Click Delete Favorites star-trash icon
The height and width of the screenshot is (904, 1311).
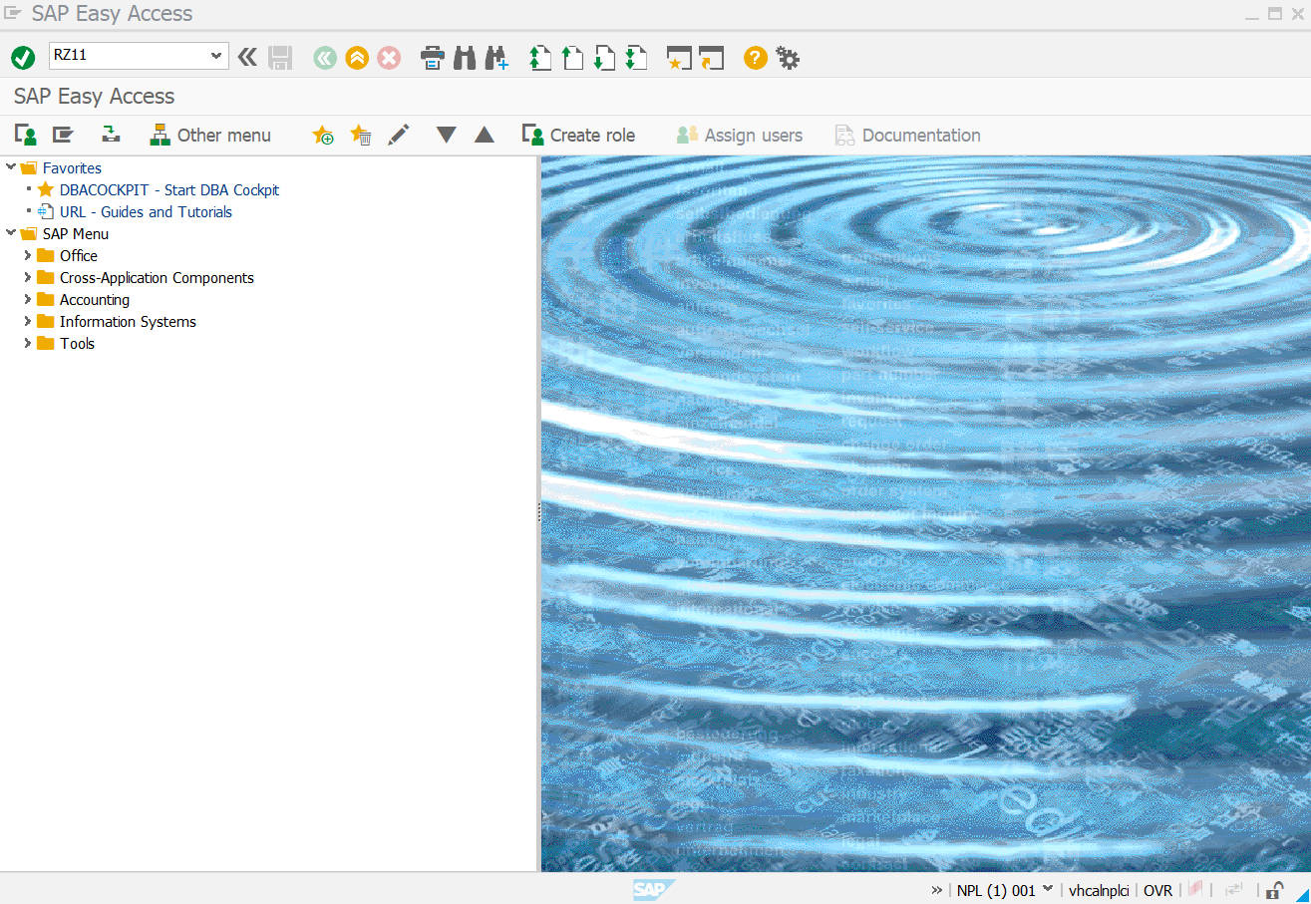pyautogui.click(x=361, y=135)
